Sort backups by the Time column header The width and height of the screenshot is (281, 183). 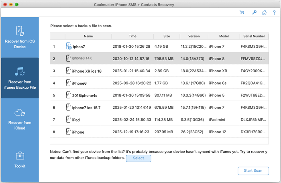tap(132, 36)
